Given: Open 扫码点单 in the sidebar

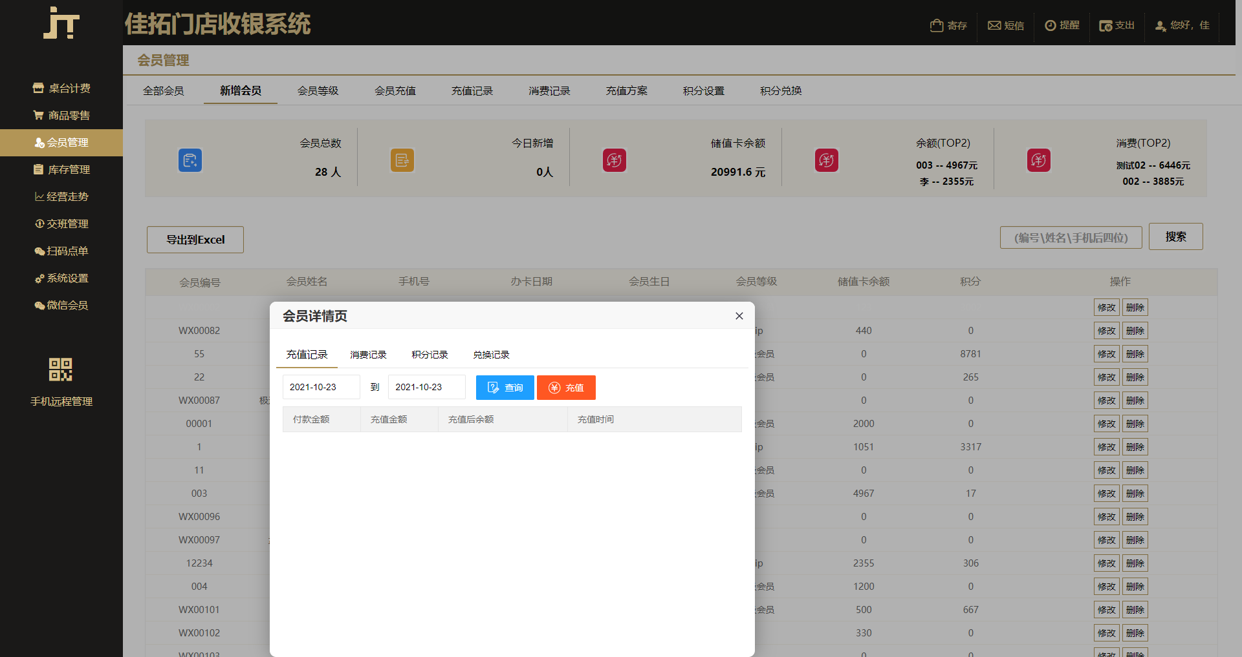Looking at the screenshot, I should pyautogui.click(x=61, y=251).
